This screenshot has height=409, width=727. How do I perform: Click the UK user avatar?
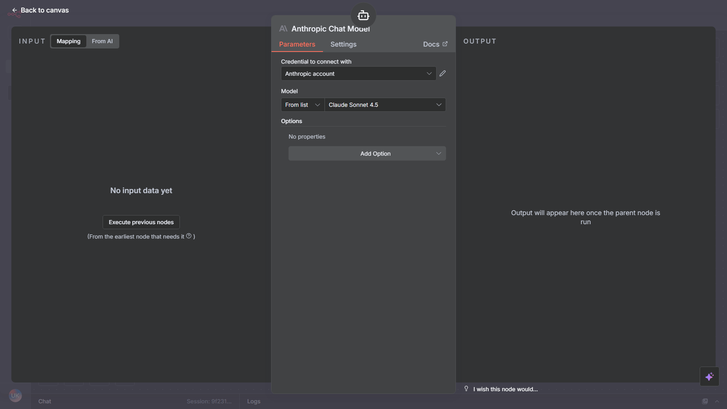click(15, 395)
